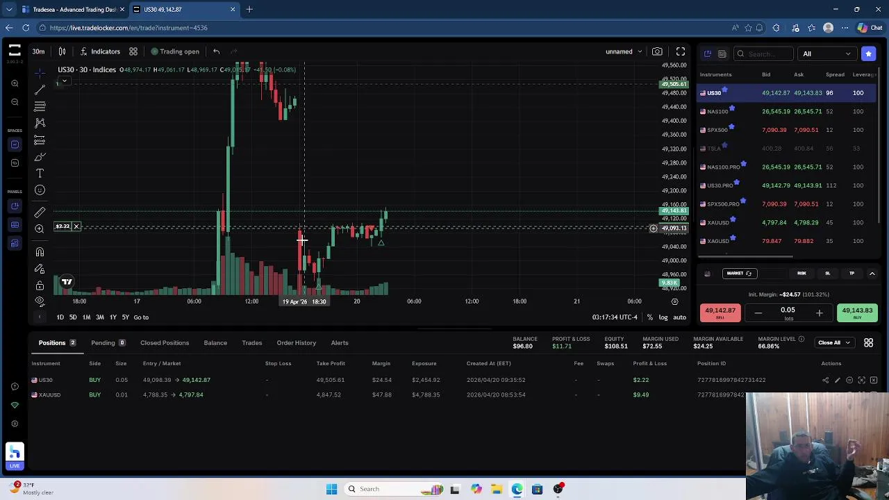Change the candlestick chart style
The image size is (889, 500).
tap(62, 51)
